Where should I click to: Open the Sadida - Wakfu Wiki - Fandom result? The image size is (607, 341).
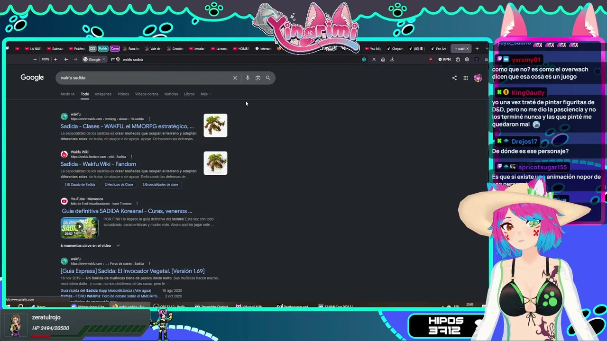[98, 164]
